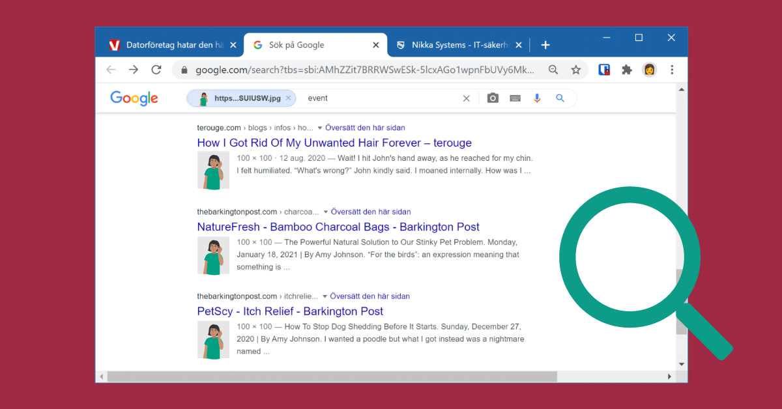
Task: Open the zoom magnifier in address bar
Action: pos(553,70)
